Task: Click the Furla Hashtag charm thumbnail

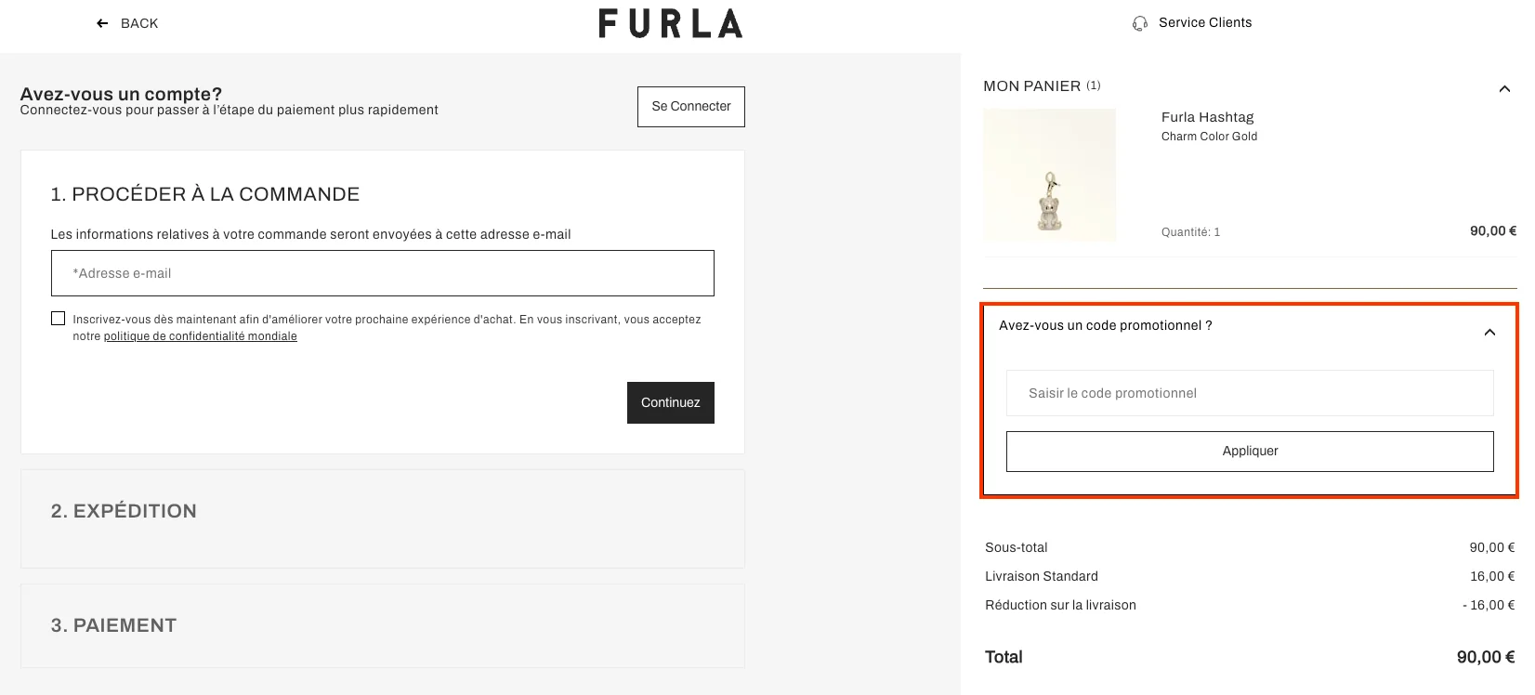Action: (1049, 174)
